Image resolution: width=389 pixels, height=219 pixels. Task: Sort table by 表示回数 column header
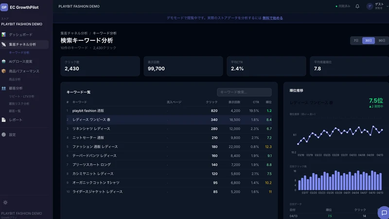[234, 102]
